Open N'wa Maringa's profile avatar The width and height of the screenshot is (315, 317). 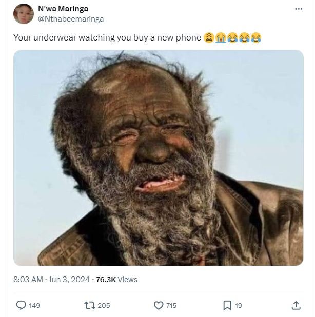[x=23, y=14]
